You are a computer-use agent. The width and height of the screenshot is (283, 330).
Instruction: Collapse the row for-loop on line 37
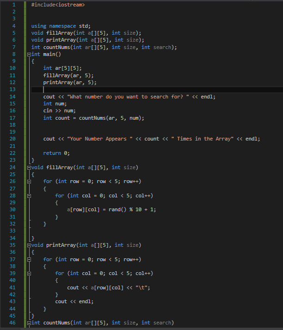pyautogui.click(x=29, y=260)
